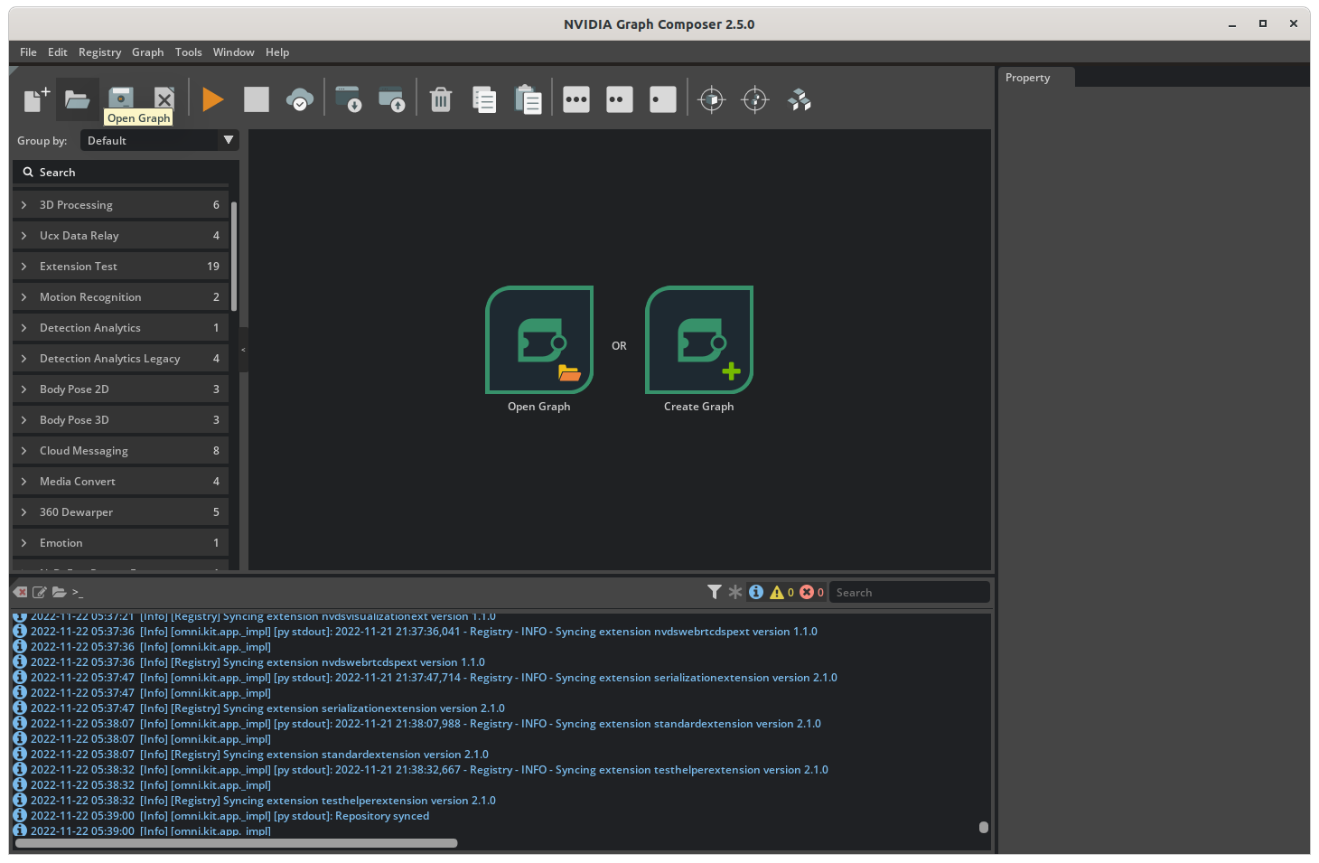Click the crosshair with cube focus icon
1319x863 pixels.
click(712, 99)
